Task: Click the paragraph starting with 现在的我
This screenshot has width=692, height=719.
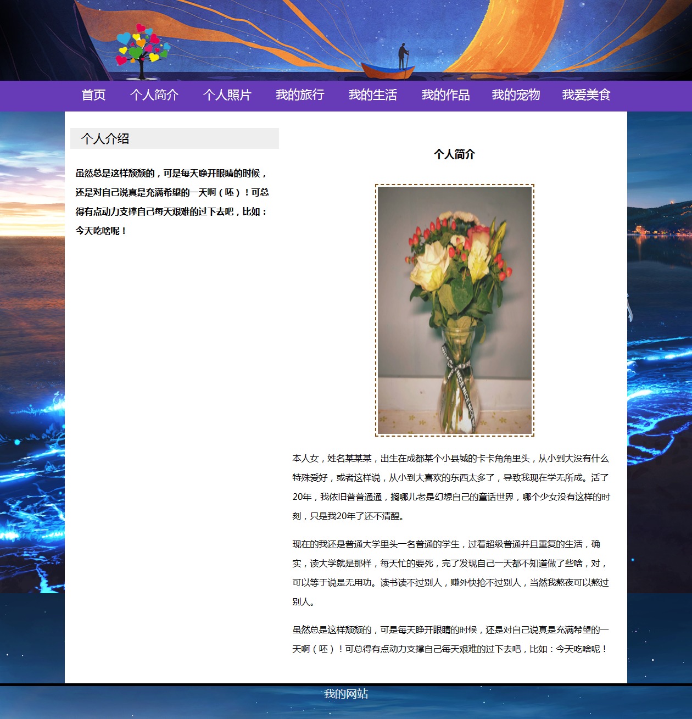Action: pos(450,572)
